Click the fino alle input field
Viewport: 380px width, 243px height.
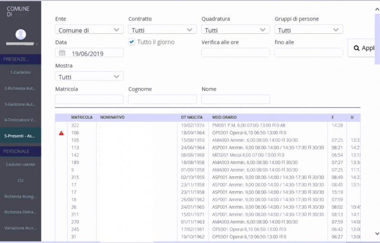click(309, 53)
